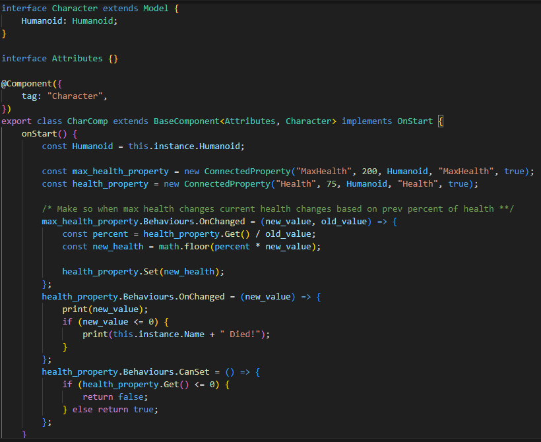
Task: Click the 'BaseComponent' type name
Action: [186, 121]
